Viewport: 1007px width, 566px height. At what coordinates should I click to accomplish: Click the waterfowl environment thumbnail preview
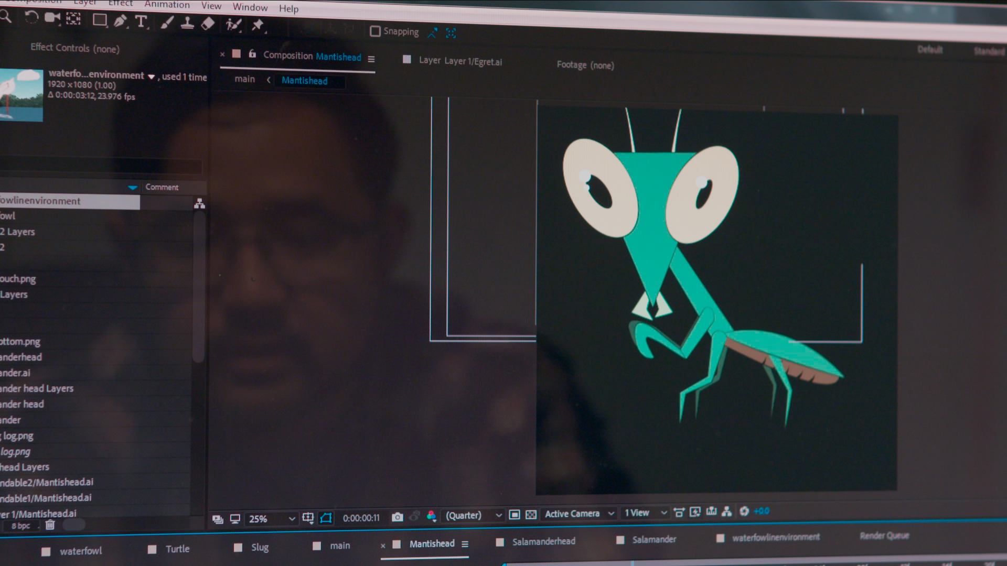coord(21,95)
